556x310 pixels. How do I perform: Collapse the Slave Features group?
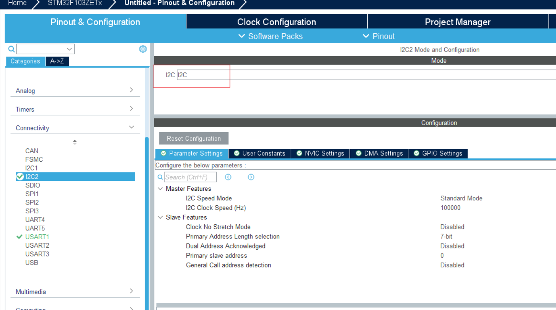pos(160,217)
